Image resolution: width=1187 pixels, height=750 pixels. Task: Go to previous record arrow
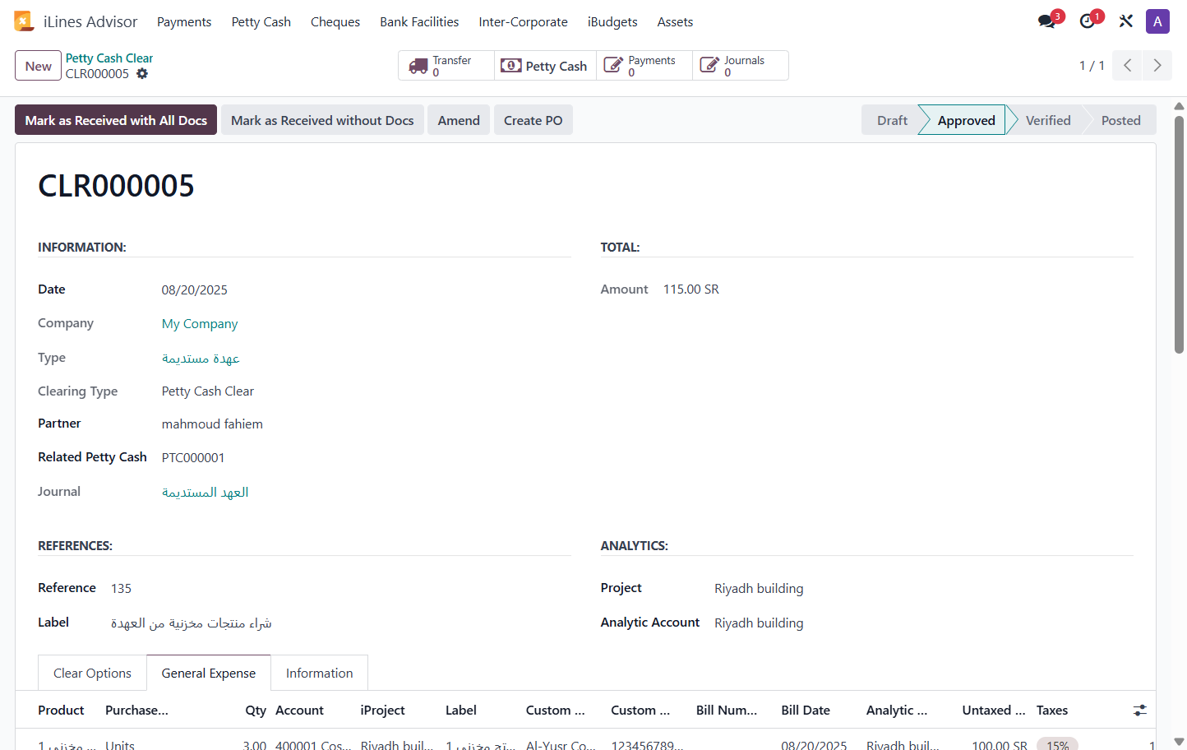click(1128, 66)
